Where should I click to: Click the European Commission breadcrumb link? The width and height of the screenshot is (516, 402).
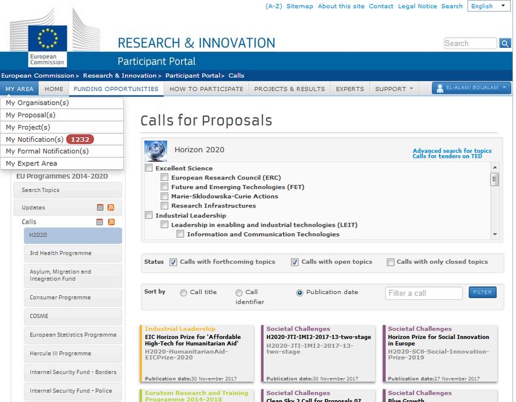tap(38, 76)
